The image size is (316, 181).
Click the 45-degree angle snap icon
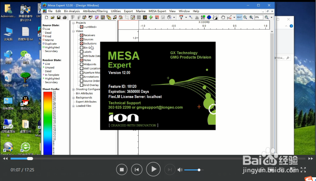(229, 17)
